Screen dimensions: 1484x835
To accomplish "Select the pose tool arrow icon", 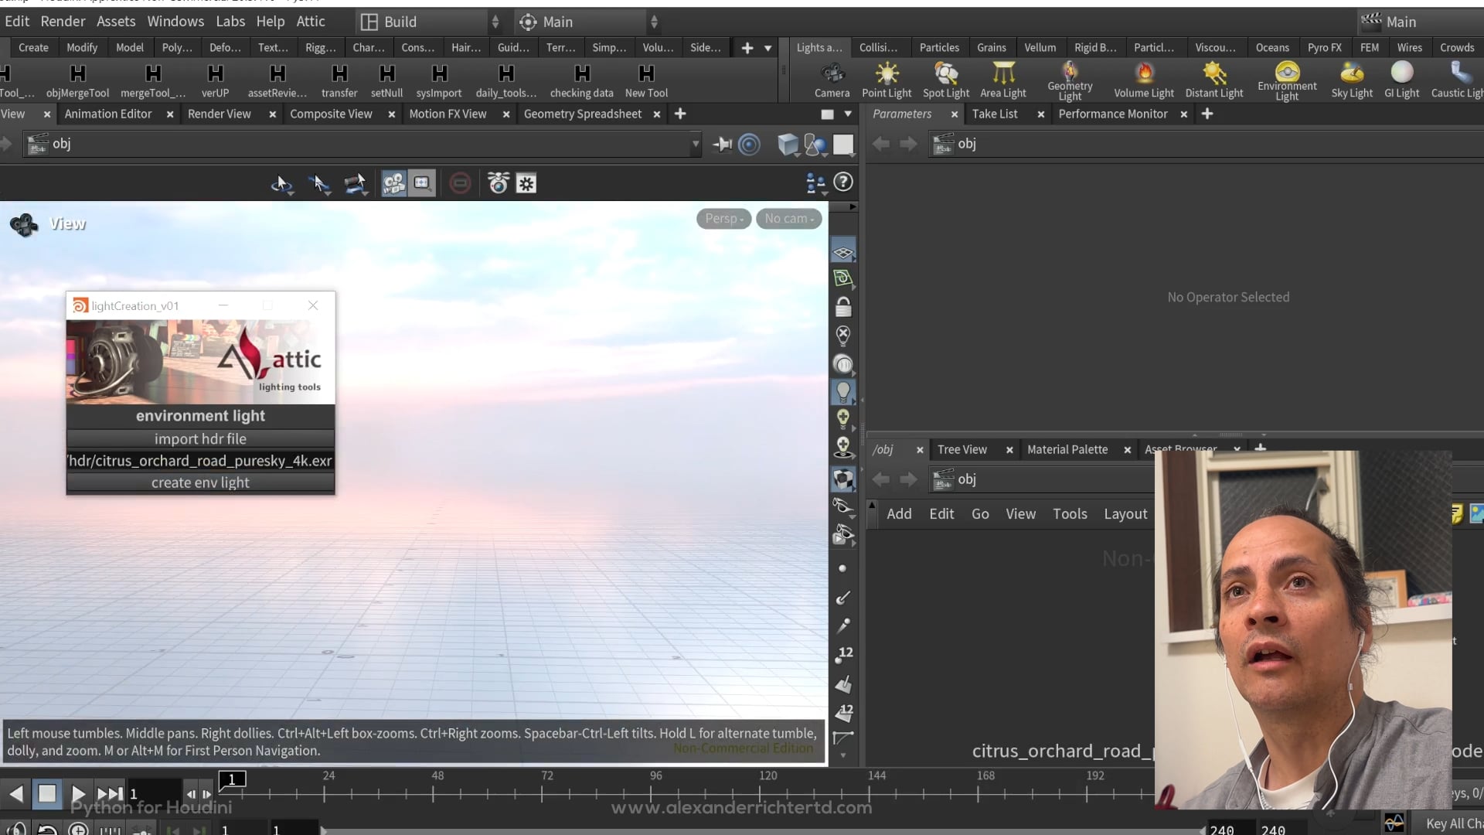I will coord(318,183).
